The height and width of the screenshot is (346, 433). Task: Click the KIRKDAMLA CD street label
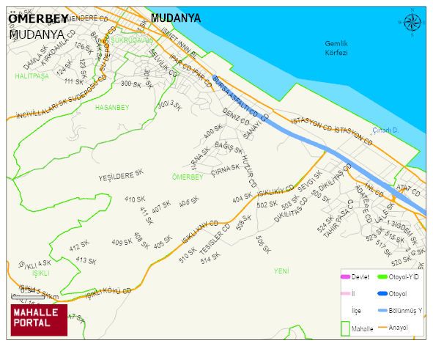[x=58, y=48]
